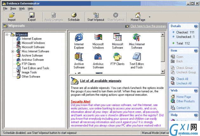Click the icon pane scroll down arrow
The height and width of the screenshot is (136, 200).
163,71
